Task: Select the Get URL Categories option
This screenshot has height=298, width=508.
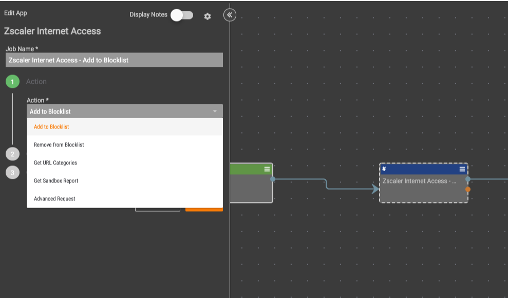Action: (x=125, y=162)
